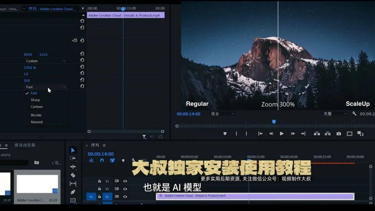The image size is (375, 211).
Task: Click the Export Frame camera icon
Action: click(x=339, y=134)
